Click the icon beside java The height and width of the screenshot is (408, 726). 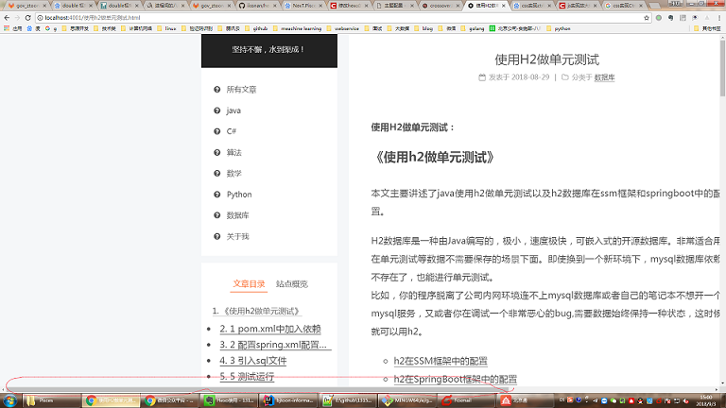216,110
